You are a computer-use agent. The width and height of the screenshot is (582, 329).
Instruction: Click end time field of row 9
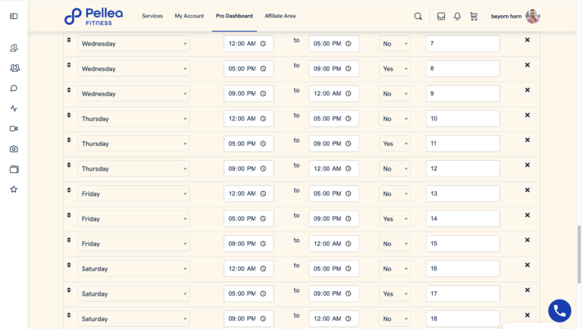[x=333, y=93]
